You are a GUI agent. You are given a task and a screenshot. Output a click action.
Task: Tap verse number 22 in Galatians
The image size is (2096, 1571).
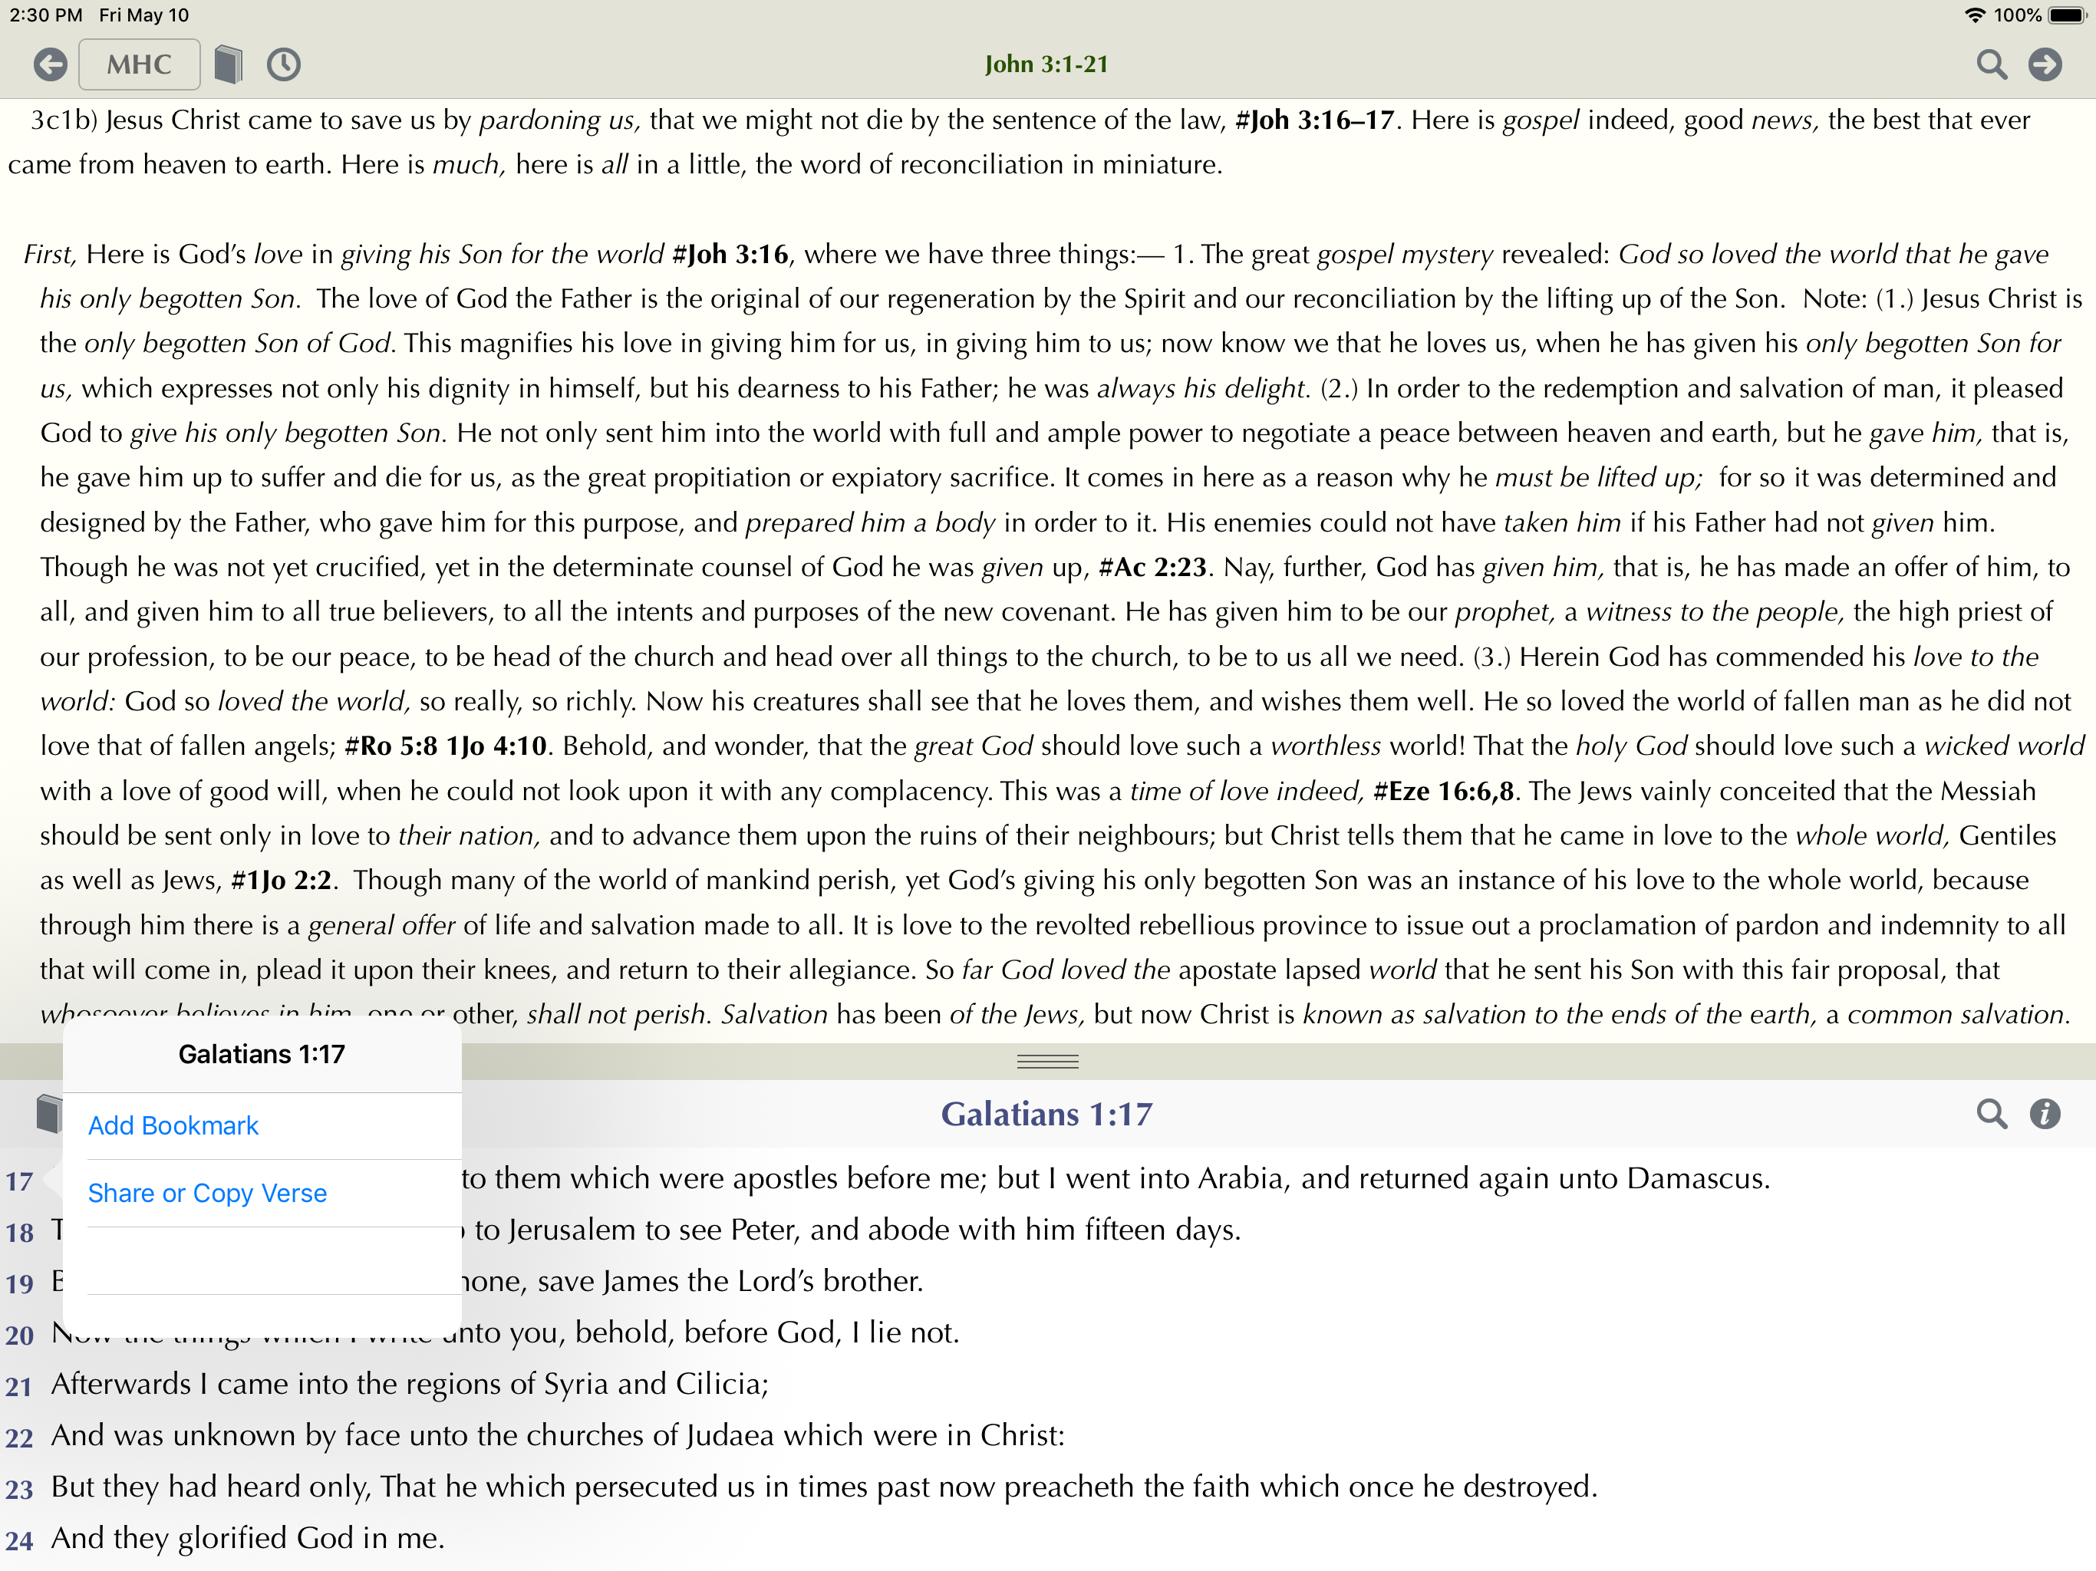(19, 1438)
